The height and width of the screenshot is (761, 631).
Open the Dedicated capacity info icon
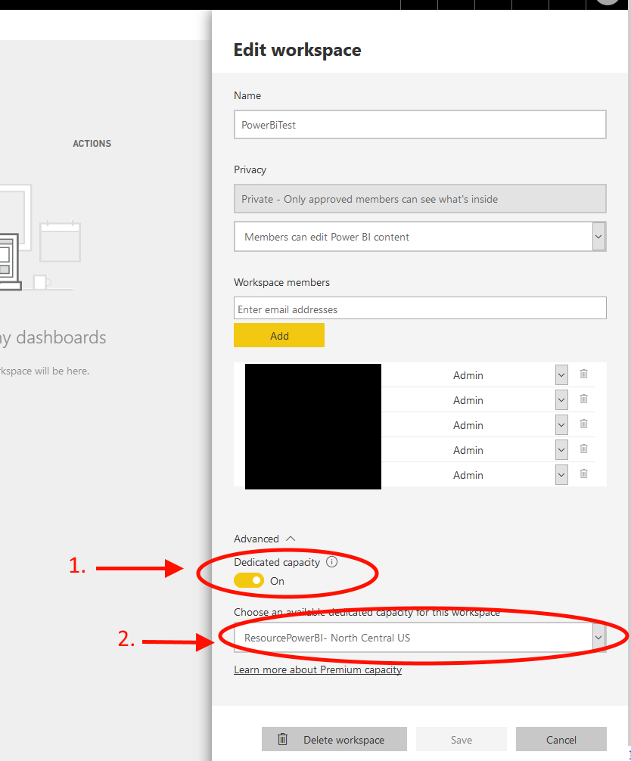(331, 562)
